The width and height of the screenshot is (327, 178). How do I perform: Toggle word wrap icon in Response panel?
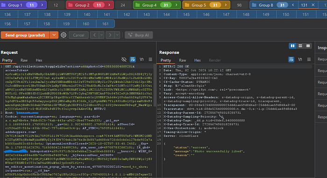(291, 60)
